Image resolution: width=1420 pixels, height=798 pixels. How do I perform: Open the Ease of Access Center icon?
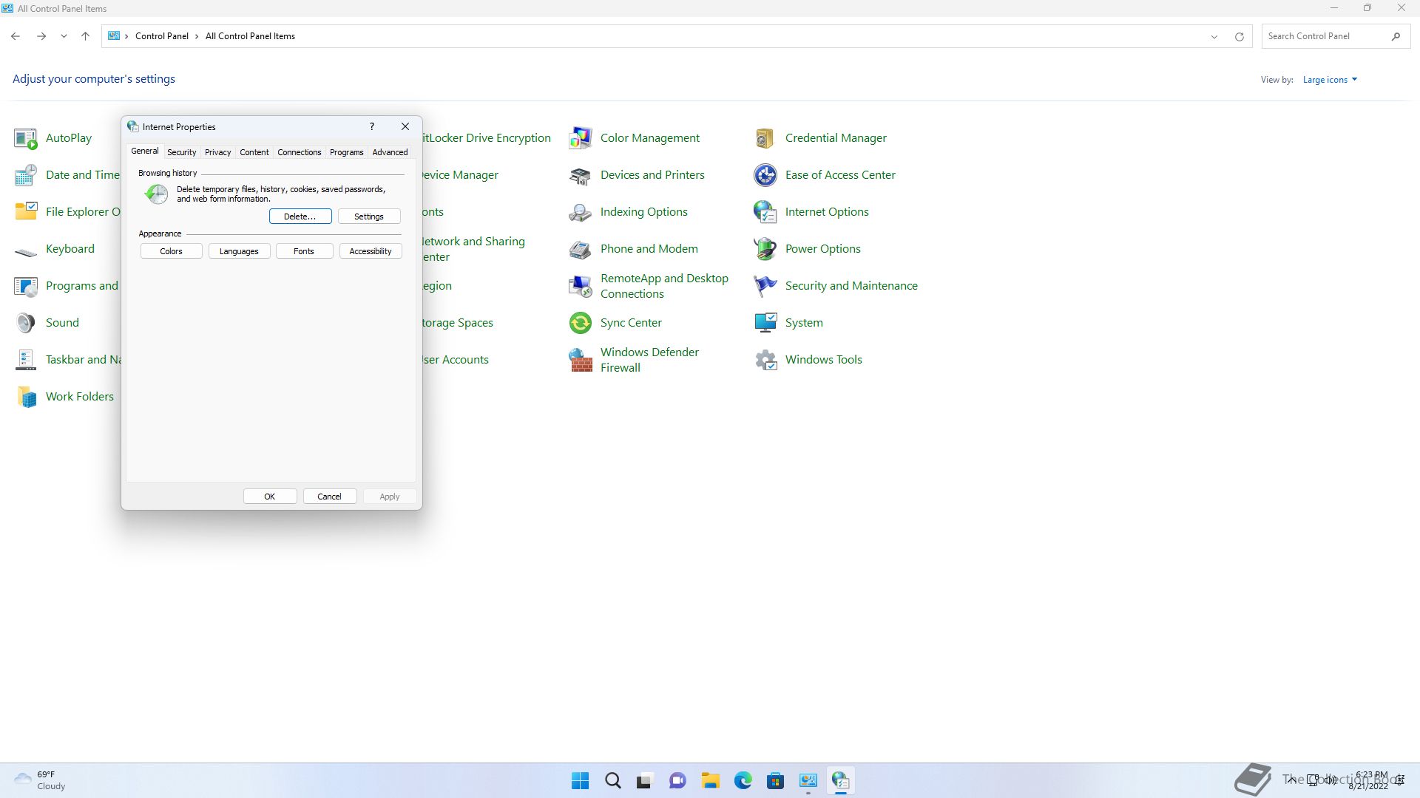765,175
